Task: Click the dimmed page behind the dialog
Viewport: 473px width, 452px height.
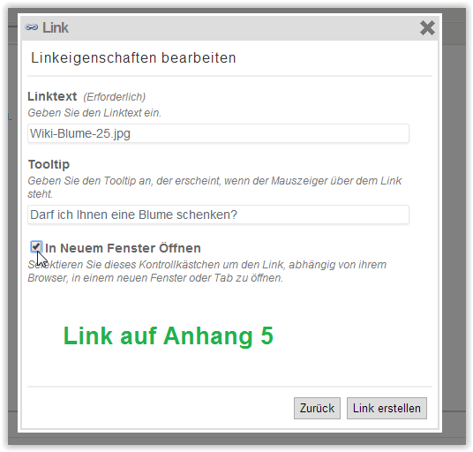Action: 454,211
